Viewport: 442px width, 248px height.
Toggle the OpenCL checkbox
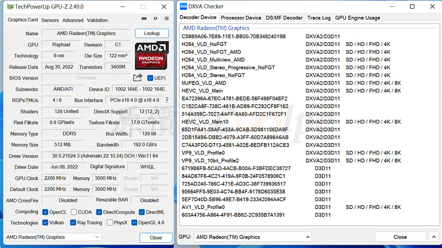pos(45,212)
